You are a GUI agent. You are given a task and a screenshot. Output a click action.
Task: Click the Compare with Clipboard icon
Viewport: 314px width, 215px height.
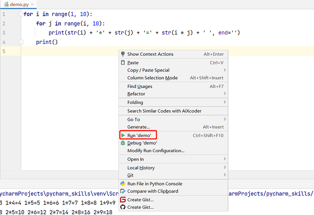pos(123,191)
